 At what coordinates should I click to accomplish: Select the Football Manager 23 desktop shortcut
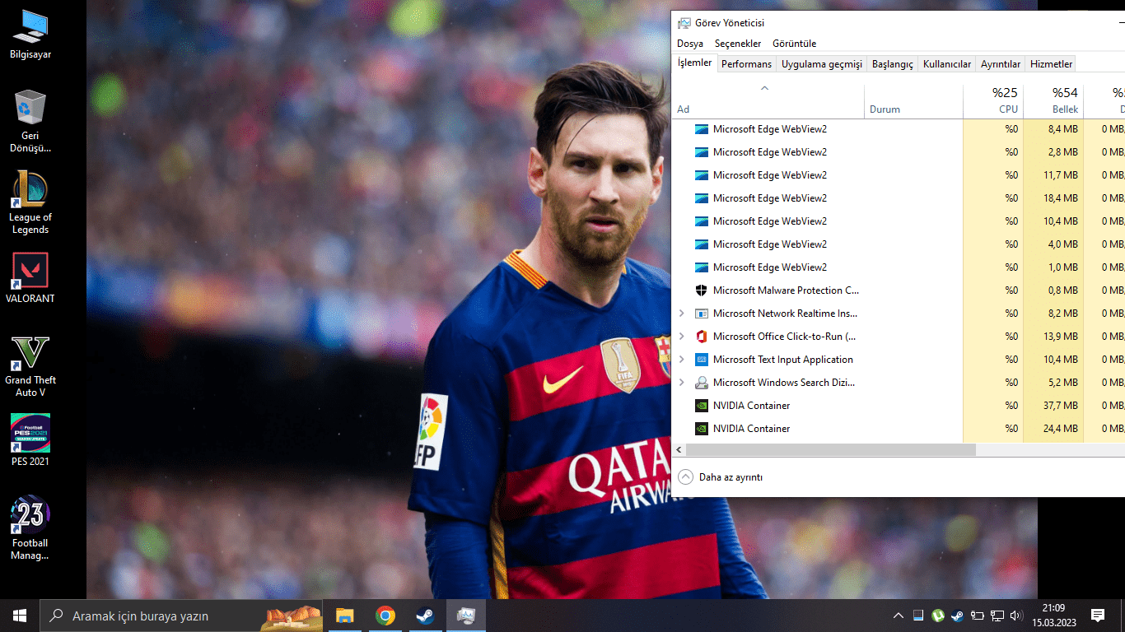click(x=30, y=528)
